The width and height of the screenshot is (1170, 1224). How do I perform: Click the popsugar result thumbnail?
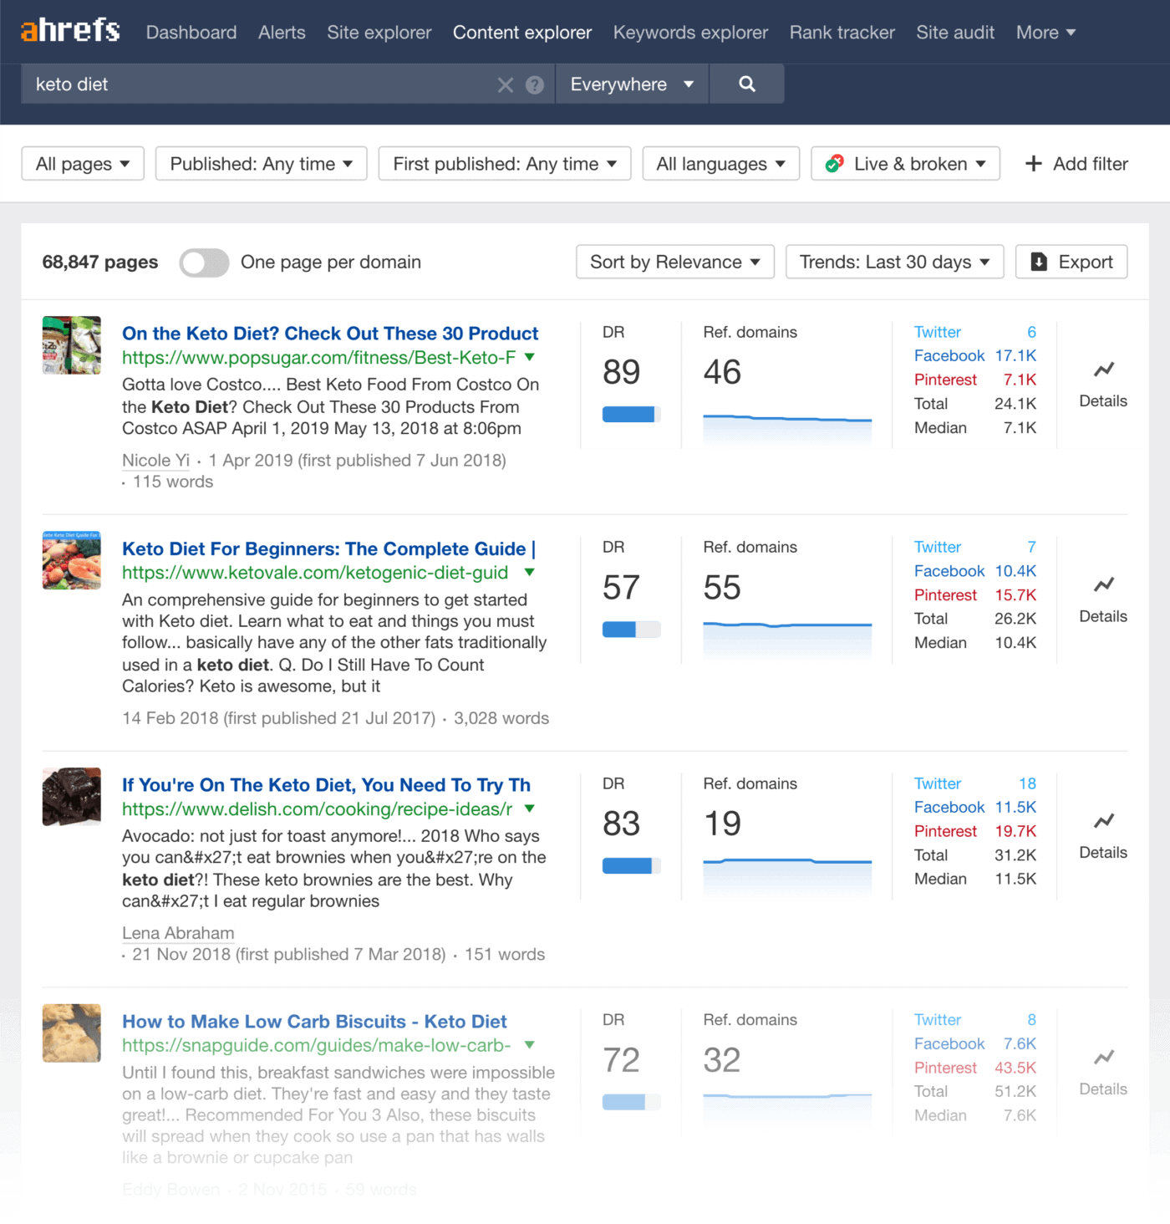(72, 345)
